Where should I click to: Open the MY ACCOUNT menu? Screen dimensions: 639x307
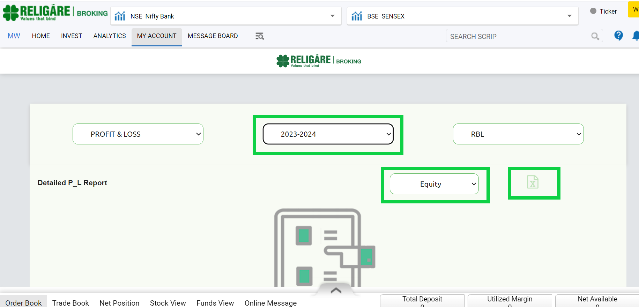click(157, 36)
